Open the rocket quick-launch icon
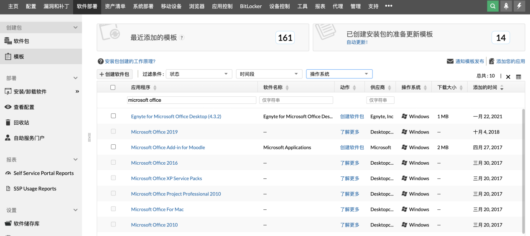Image resolution: width=530 pixels, height=236 pixels. pyautogui.click(x=506, y=6)
